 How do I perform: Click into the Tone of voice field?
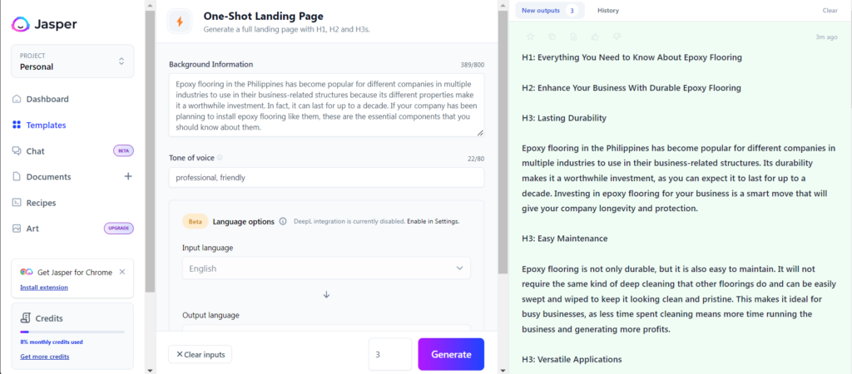(x=326, y=178)
